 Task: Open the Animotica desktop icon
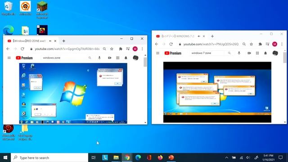coord(25,8)
